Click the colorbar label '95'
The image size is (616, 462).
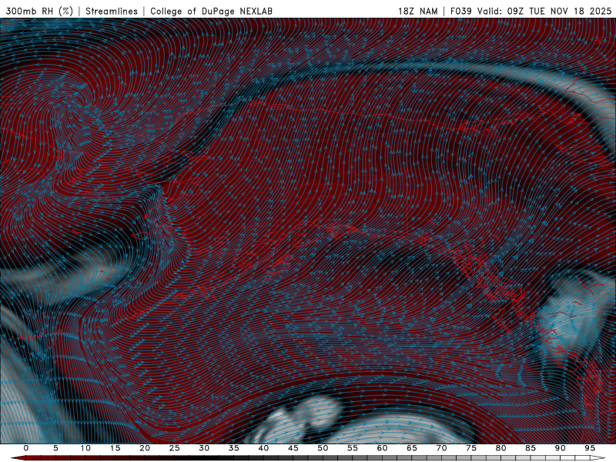pyautogui.click(x=589, y=448)
